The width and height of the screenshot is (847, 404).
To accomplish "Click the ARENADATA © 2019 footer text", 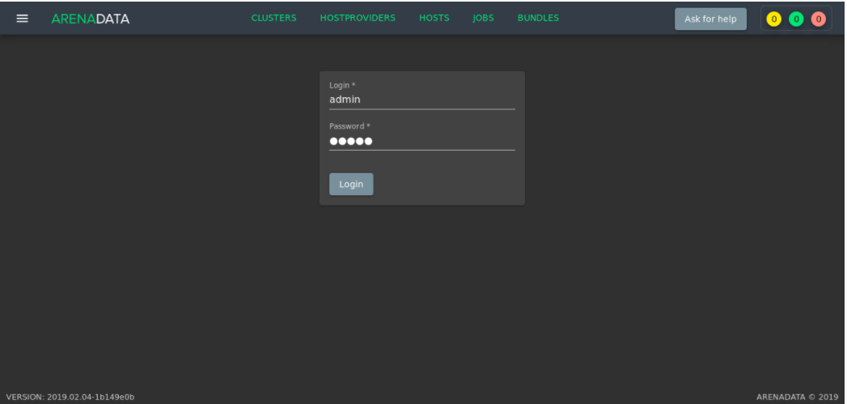I will pos(797,397).
